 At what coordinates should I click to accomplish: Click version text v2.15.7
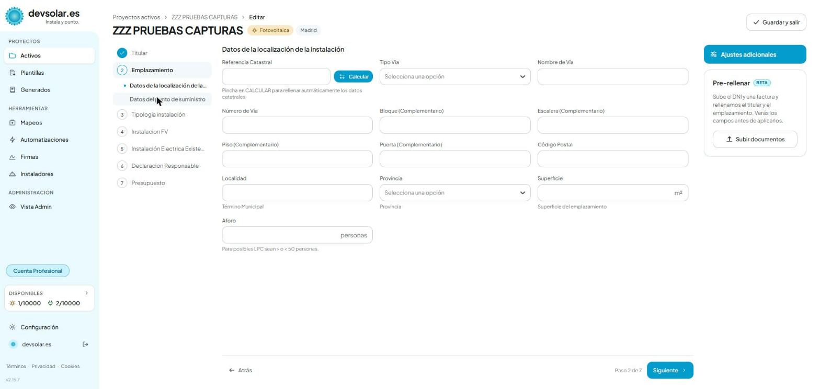pyautogui.click(x=13, y=380)
